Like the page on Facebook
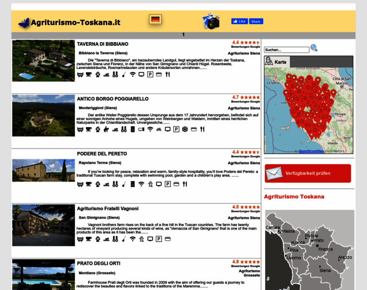This screenshot has width=367, height=290. pos(240,21)
